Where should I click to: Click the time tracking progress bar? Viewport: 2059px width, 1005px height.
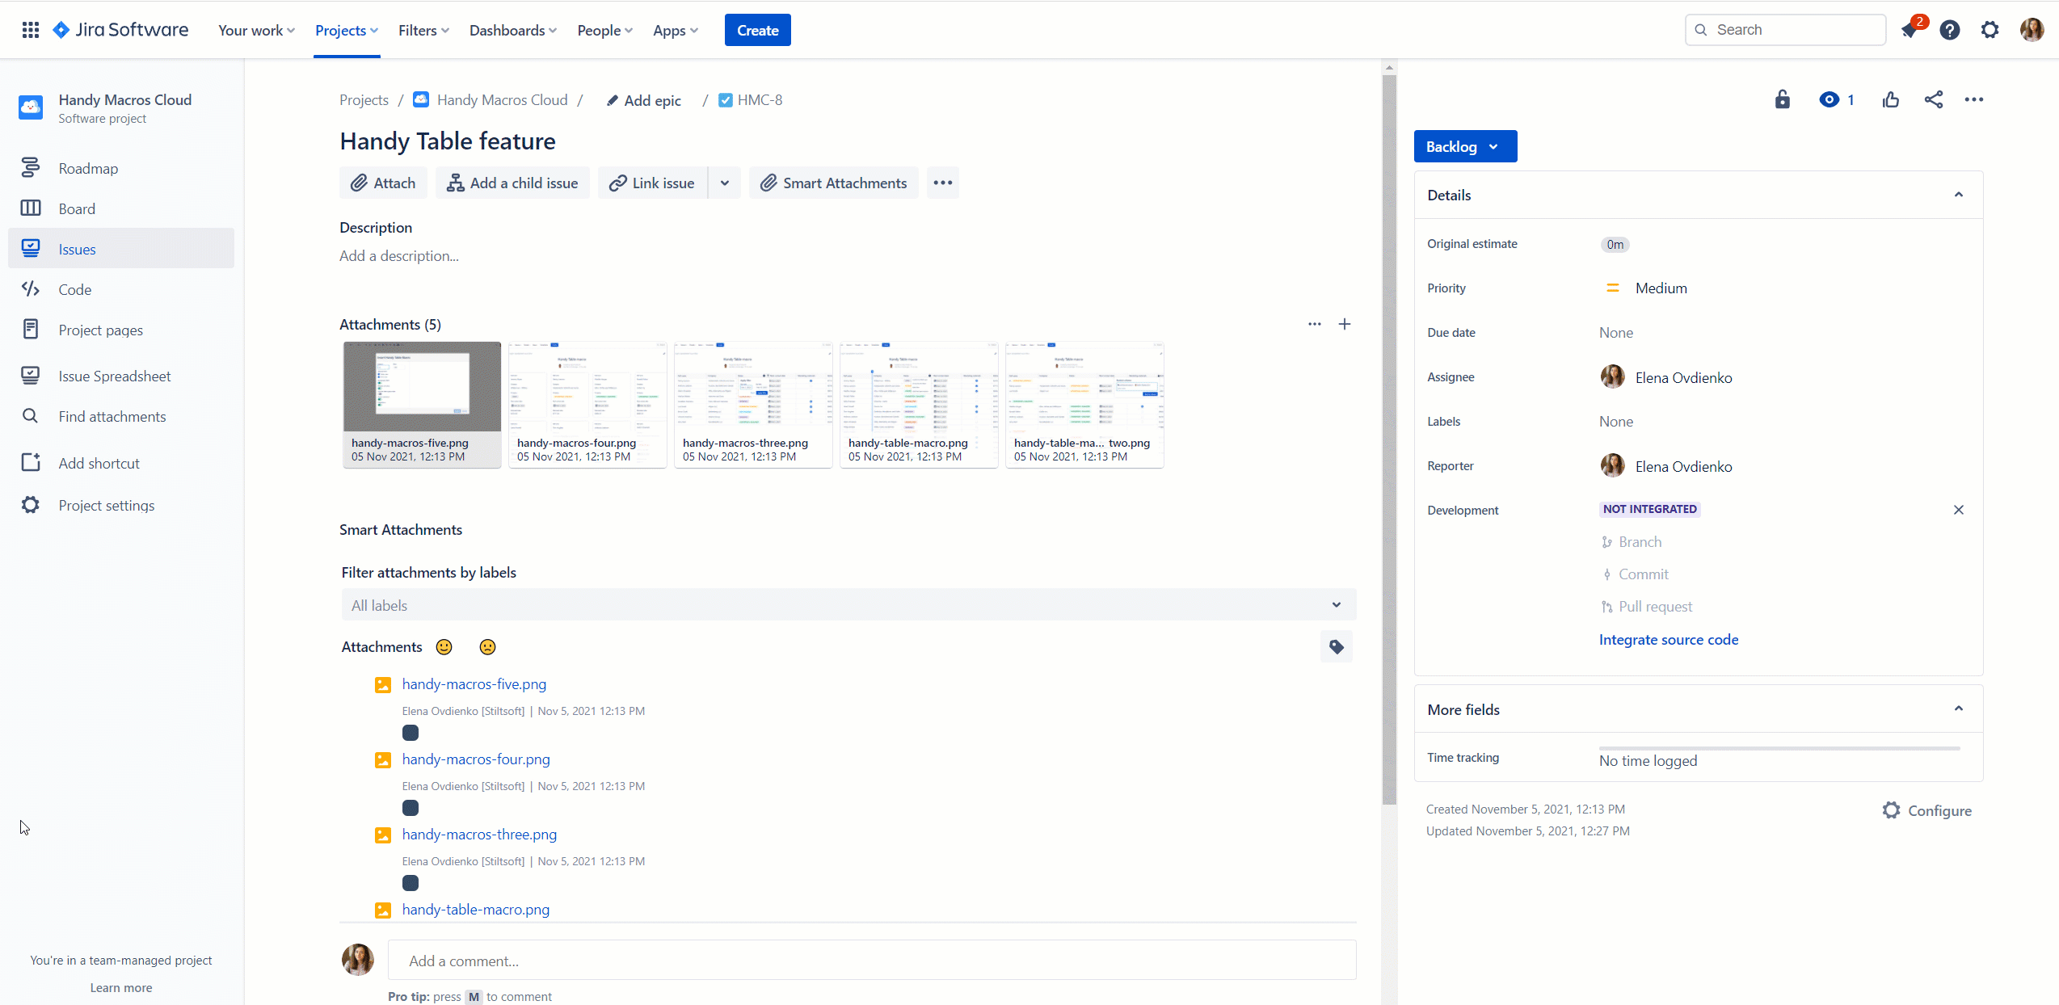click(x=1779, y=748)
